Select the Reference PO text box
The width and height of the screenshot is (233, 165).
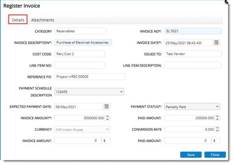pyautogui.click(x=90, y=77)
